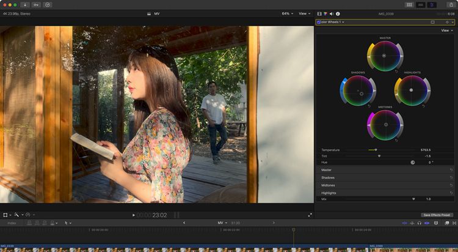
Task: Click the Shadows color wheel puck
Action: [362, 94]
